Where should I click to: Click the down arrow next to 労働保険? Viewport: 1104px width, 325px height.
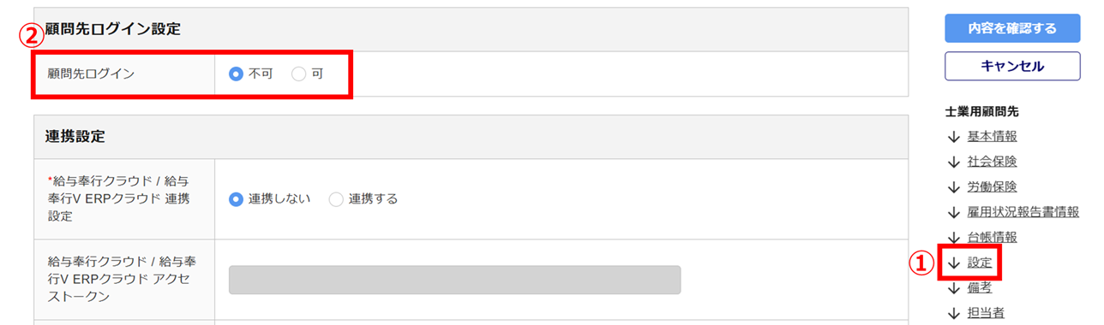[953, 187]
